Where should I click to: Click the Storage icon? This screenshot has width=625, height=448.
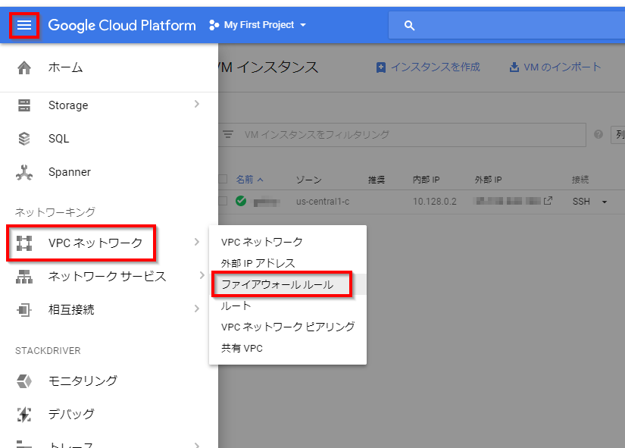24,105
